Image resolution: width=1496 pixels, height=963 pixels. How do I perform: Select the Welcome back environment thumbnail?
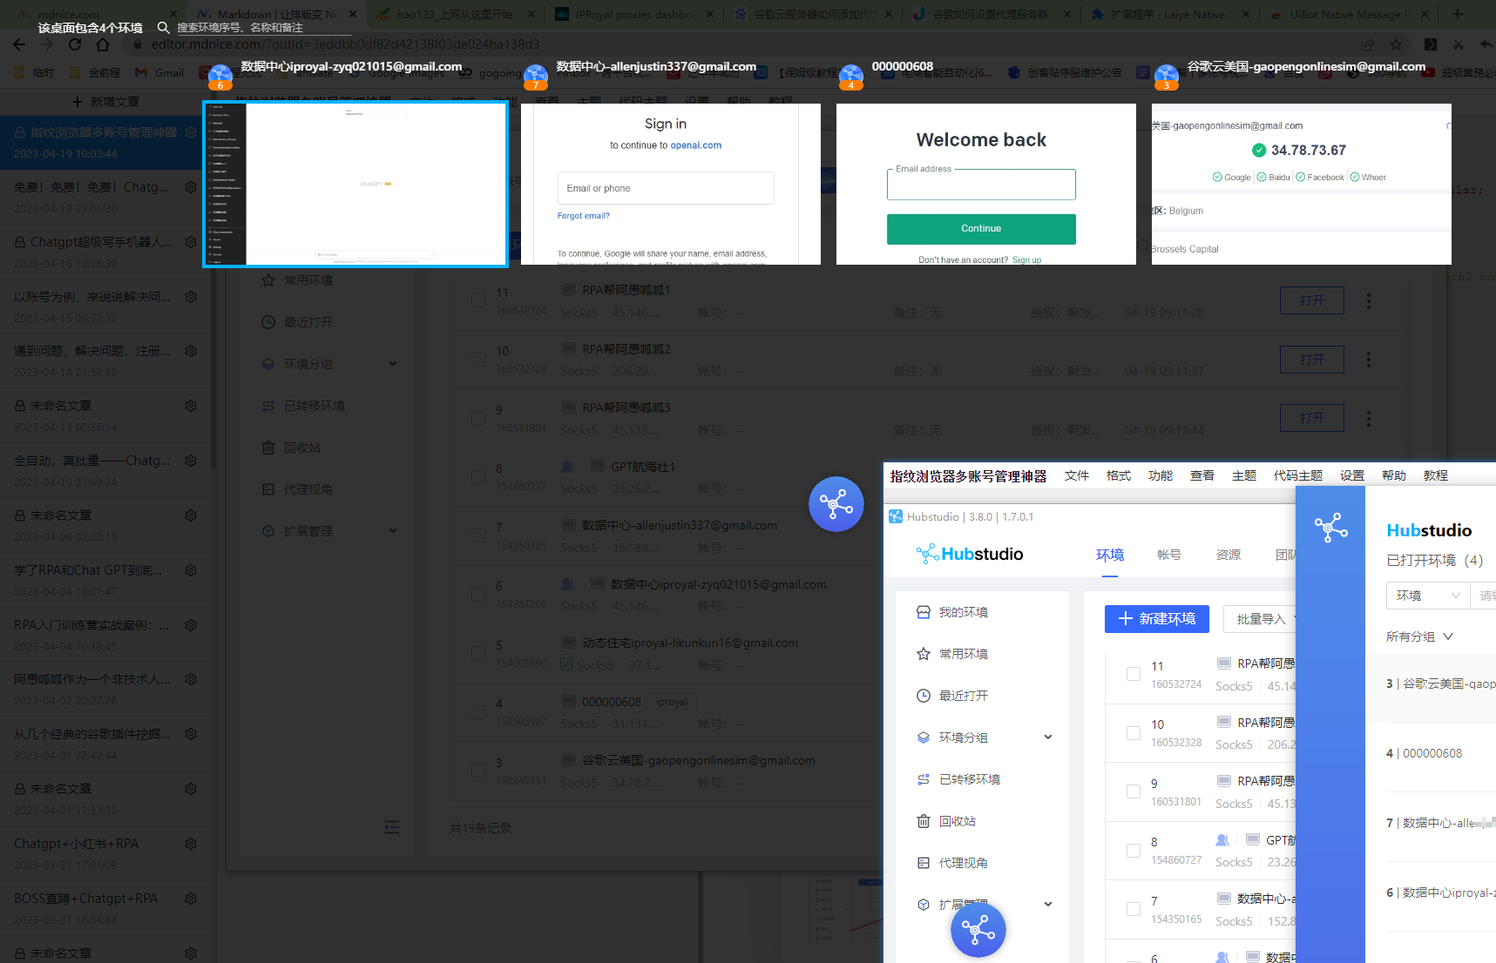[x=986, y=184]
